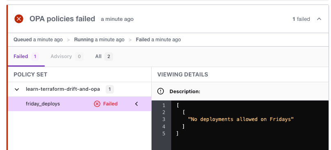This screenshot has width=331, height=150.
Task: Click line number 3 in code gutter
Action: tap(163, 119)
